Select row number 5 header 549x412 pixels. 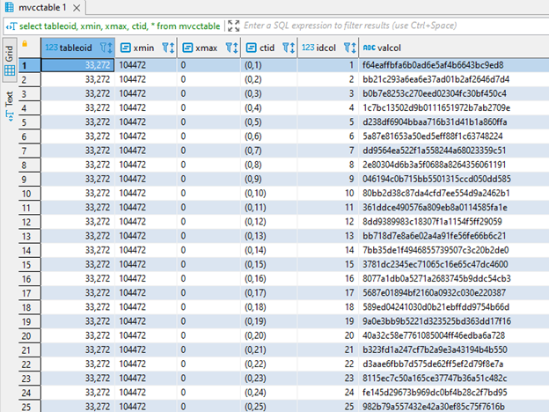29,122
